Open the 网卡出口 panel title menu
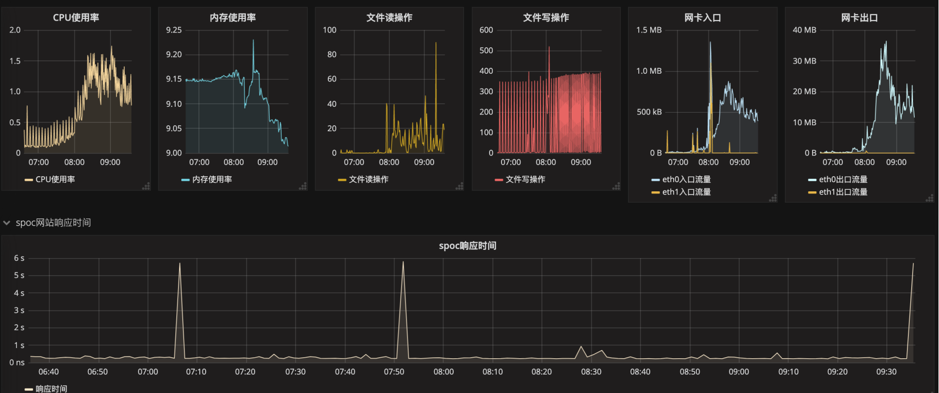 coord(860,17)
